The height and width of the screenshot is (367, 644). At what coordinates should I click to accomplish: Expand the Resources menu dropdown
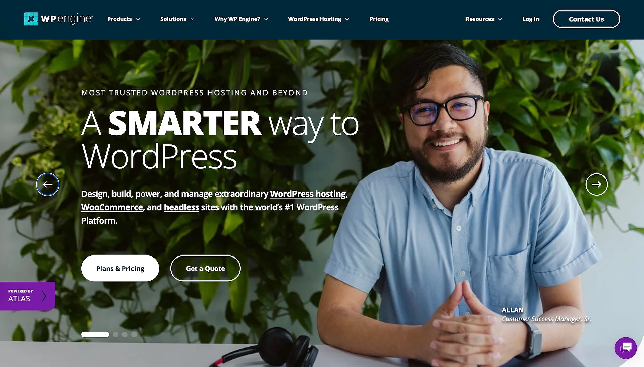tap(483, 18)
